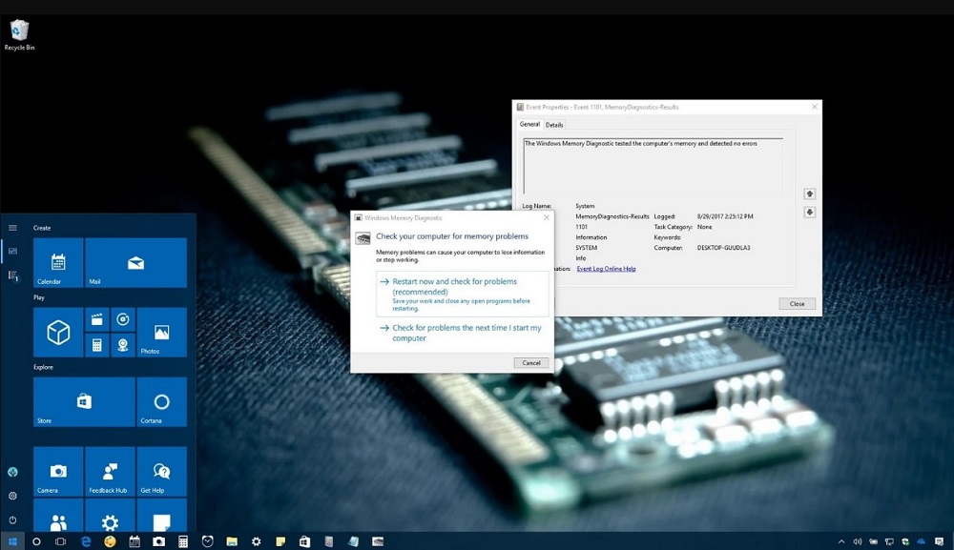Go to previous event with up arrow
Image resolution: width=954 pixels, height=550 pixels.
(x=809, y=194)
